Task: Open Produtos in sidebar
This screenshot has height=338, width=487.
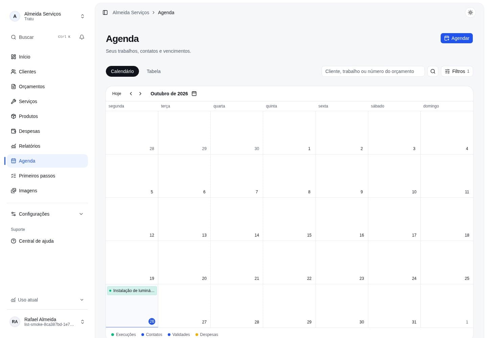Action: click(x=47, y=116)
